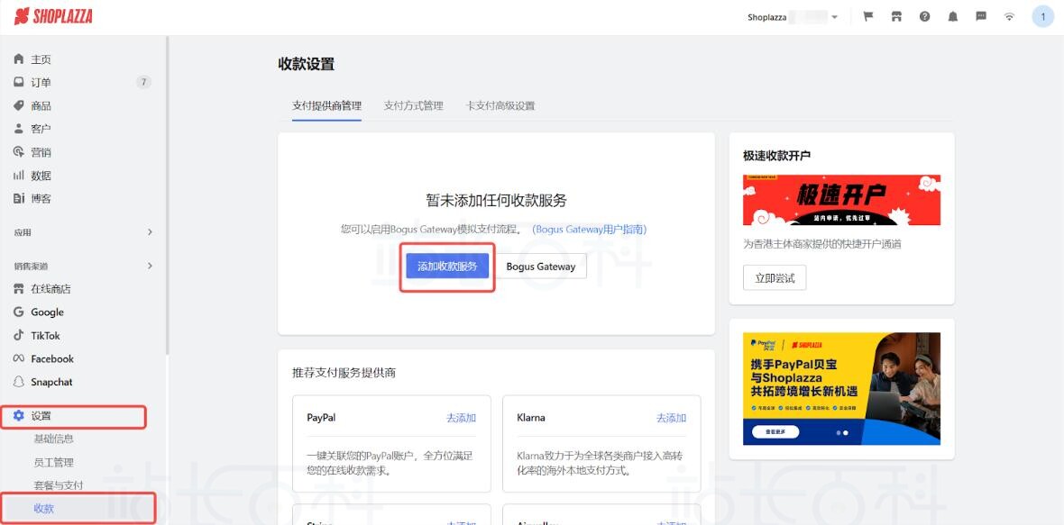Open Bogus Gateway用户指南 link
This screenshot has height=525, width=1064.
coord(589,229)
